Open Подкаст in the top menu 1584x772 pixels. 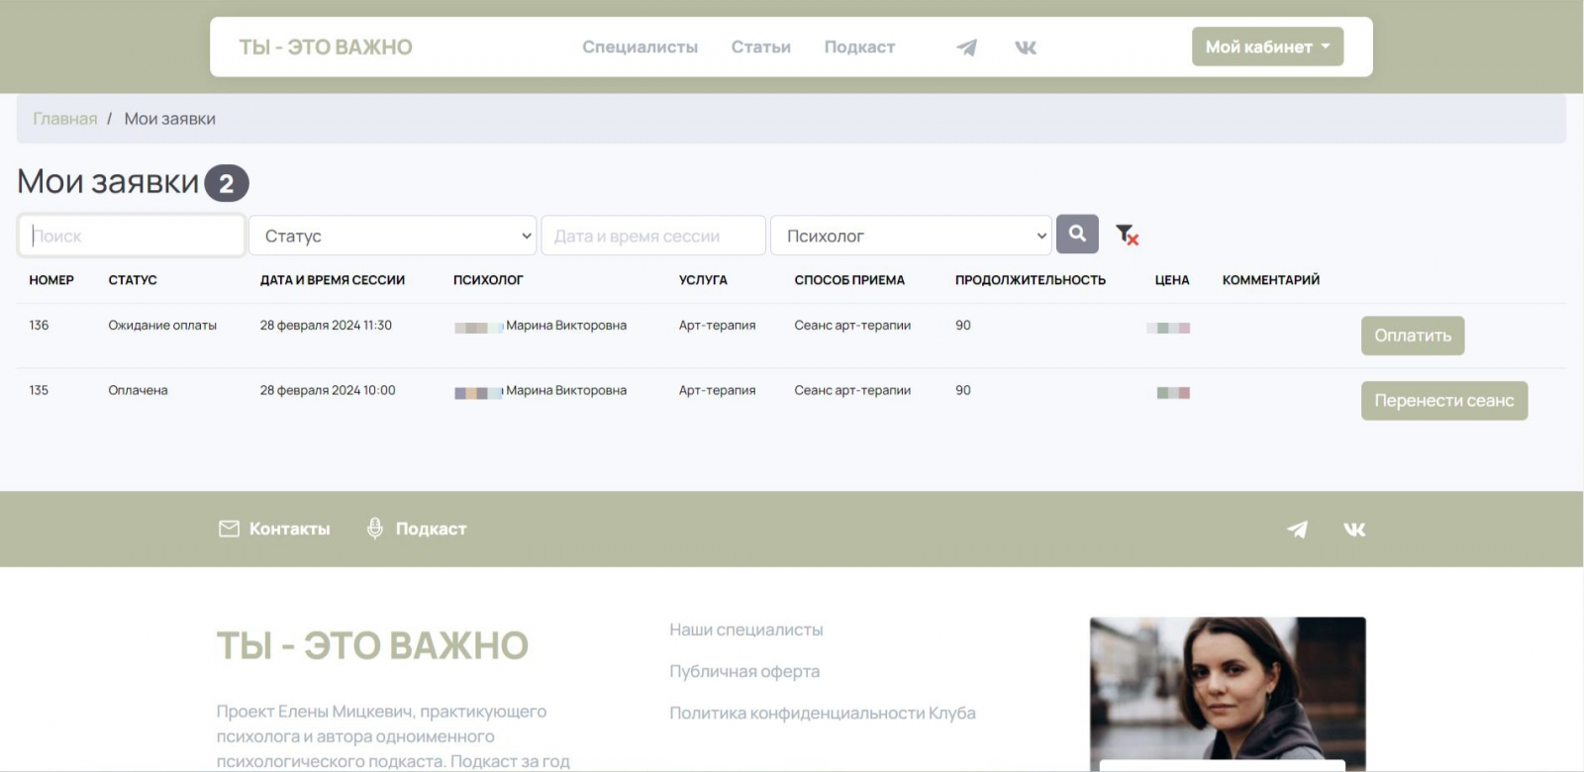click(x=859, y=47)
